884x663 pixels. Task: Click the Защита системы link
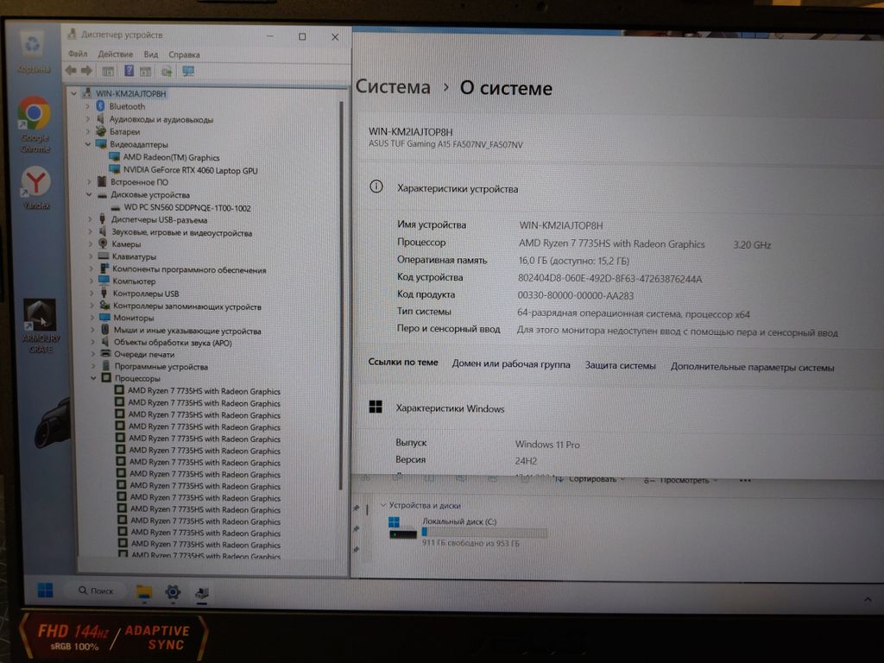(x=620, y=366)
